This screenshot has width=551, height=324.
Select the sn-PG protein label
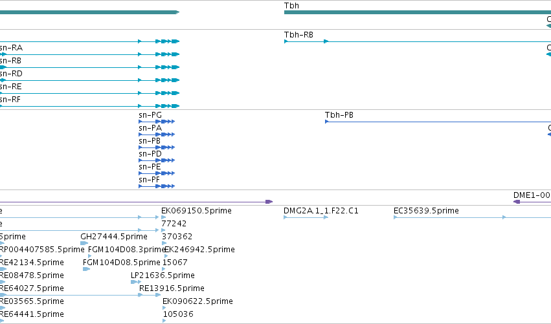pos(150,114)
